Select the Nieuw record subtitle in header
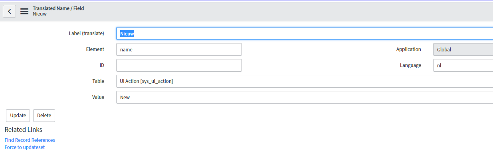 coord(40,14)
